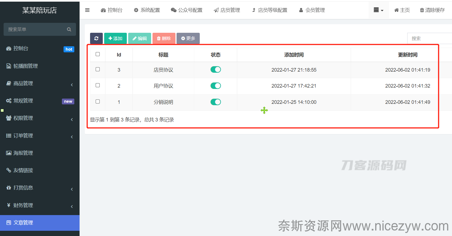
Task: Click the gears icon beside 常规管理
Action: coord(9,101)
